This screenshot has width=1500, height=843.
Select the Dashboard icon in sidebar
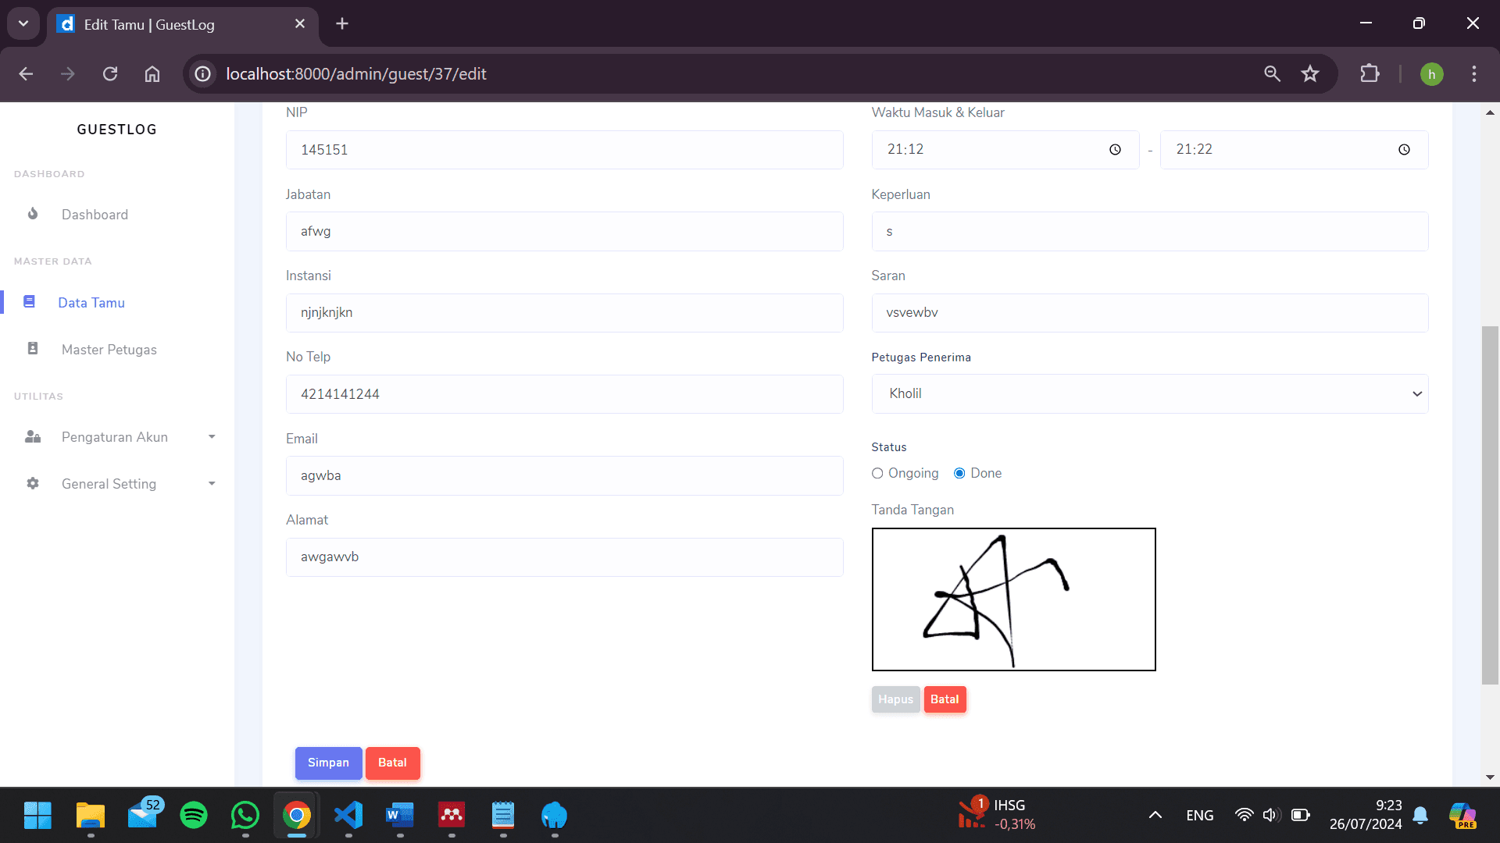point(32,214)
